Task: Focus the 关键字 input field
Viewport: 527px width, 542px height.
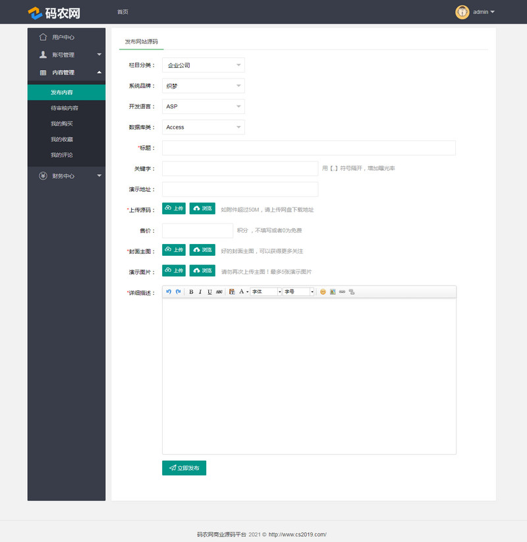Action: tap(240, 169)
